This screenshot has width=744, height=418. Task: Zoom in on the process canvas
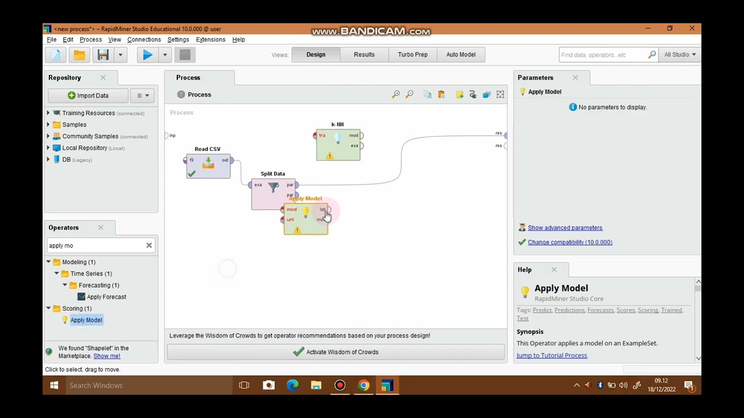coord(396,95)
